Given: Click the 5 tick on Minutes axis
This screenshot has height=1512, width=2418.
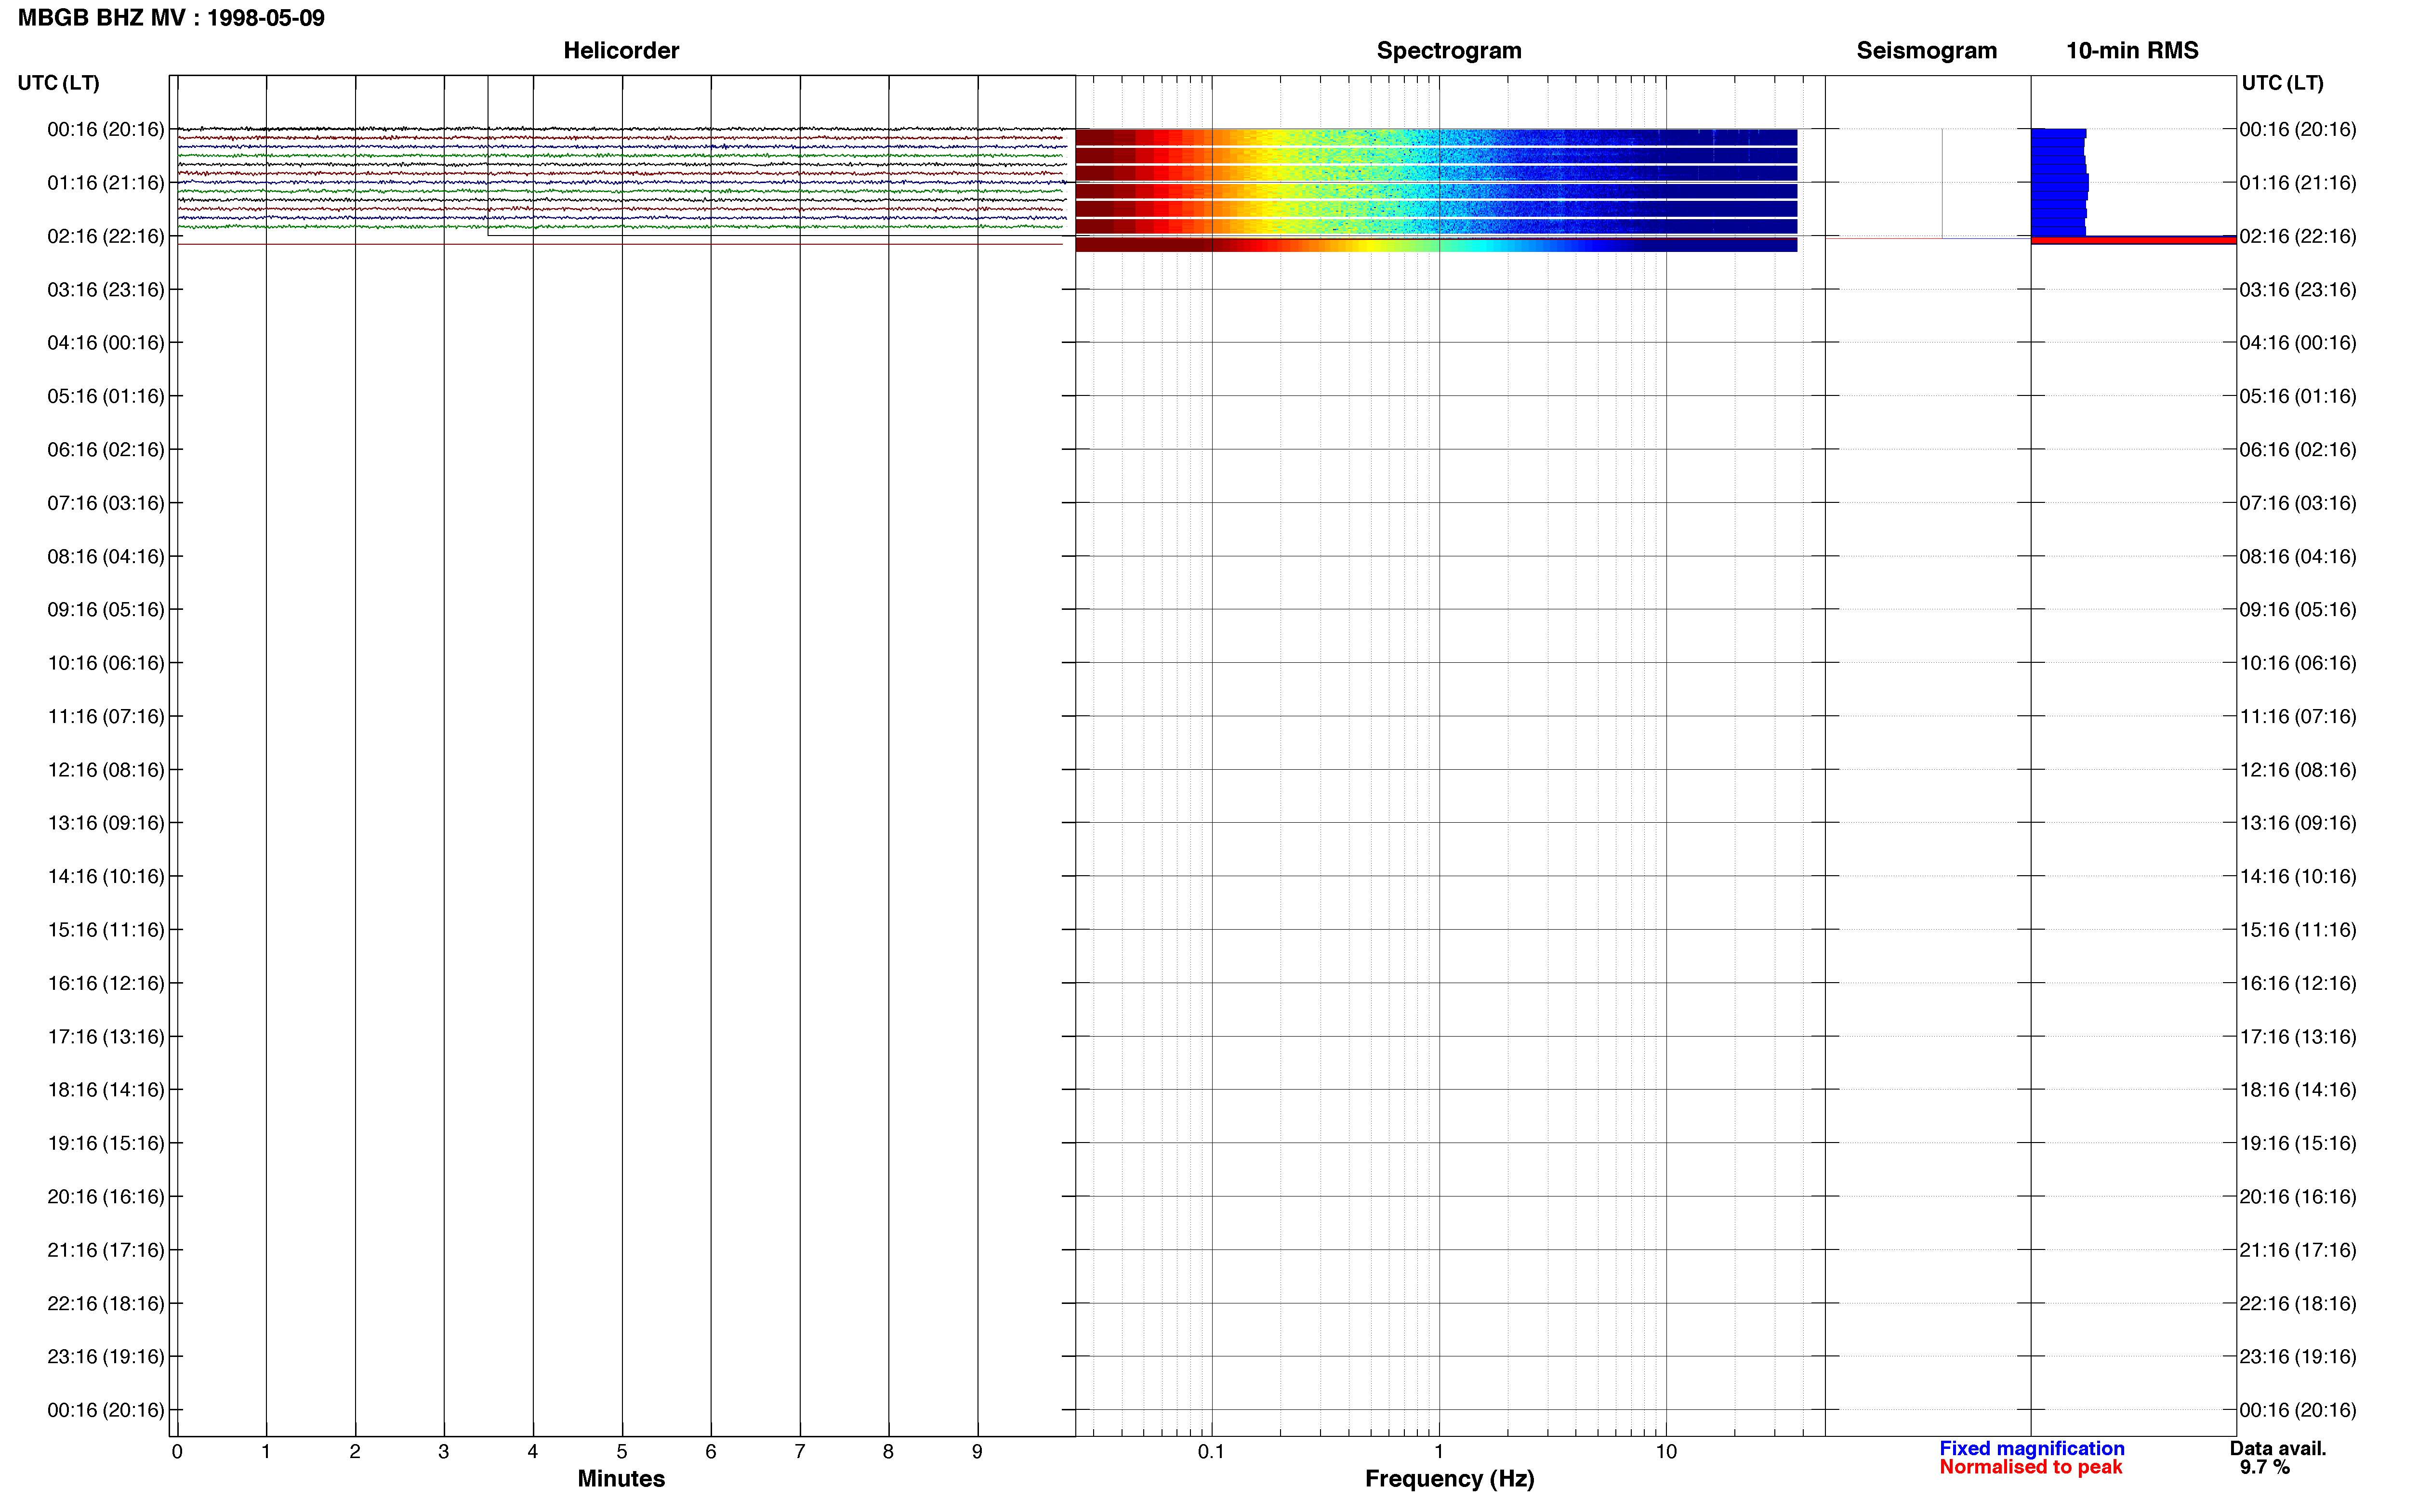Looking at the screenshot, I should pos(622,1452).
